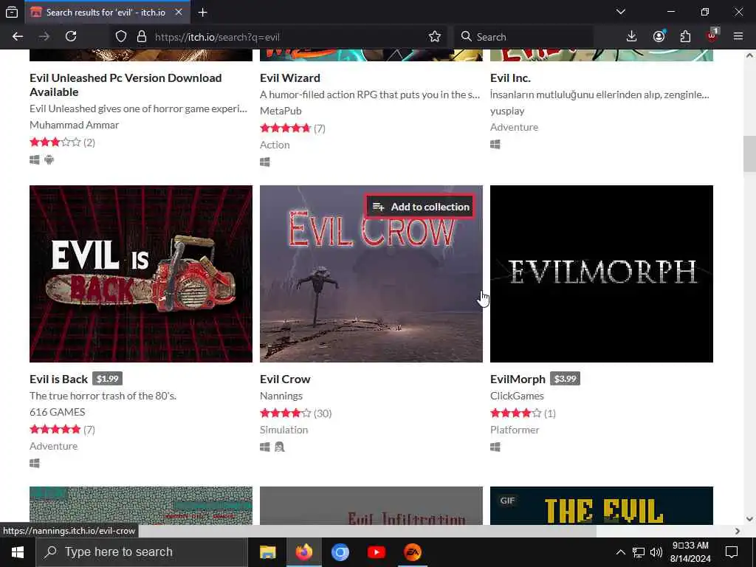Viewport: 756px width, 567px height.
Task: Open the EvilMorph black thumbnail
Action: pos(601,274)
